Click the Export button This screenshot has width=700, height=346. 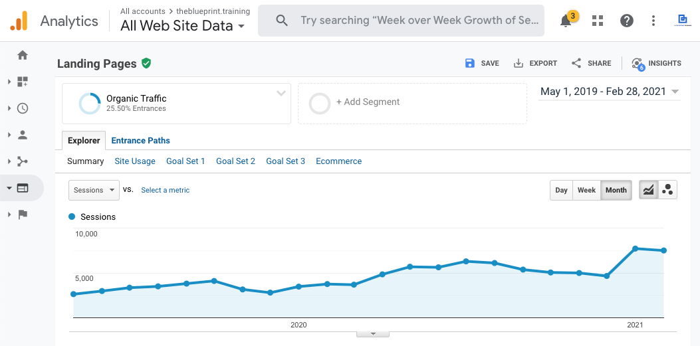click(536, 63)
